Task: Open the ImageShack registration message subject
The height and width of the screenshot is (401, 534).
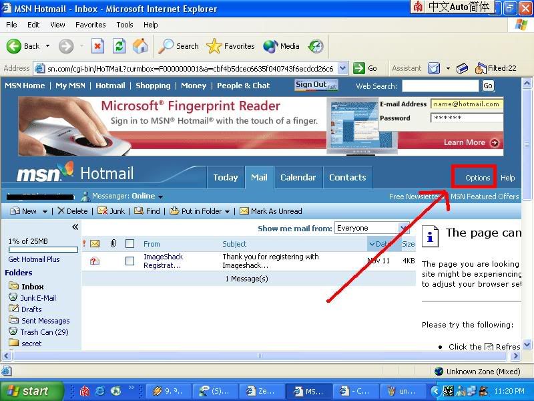Action: pyautogui.click(x=271, y=261)
